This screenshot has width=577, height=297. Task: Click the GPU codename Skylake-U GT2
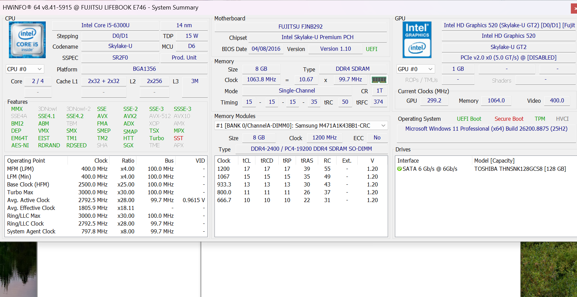[508, 47]
